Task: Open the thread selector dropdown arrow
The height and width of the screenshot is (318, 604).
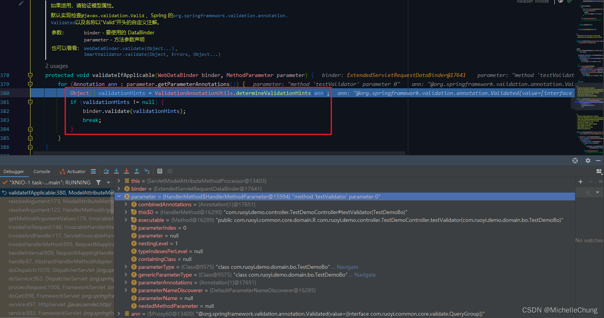Action: pos(108,182)
